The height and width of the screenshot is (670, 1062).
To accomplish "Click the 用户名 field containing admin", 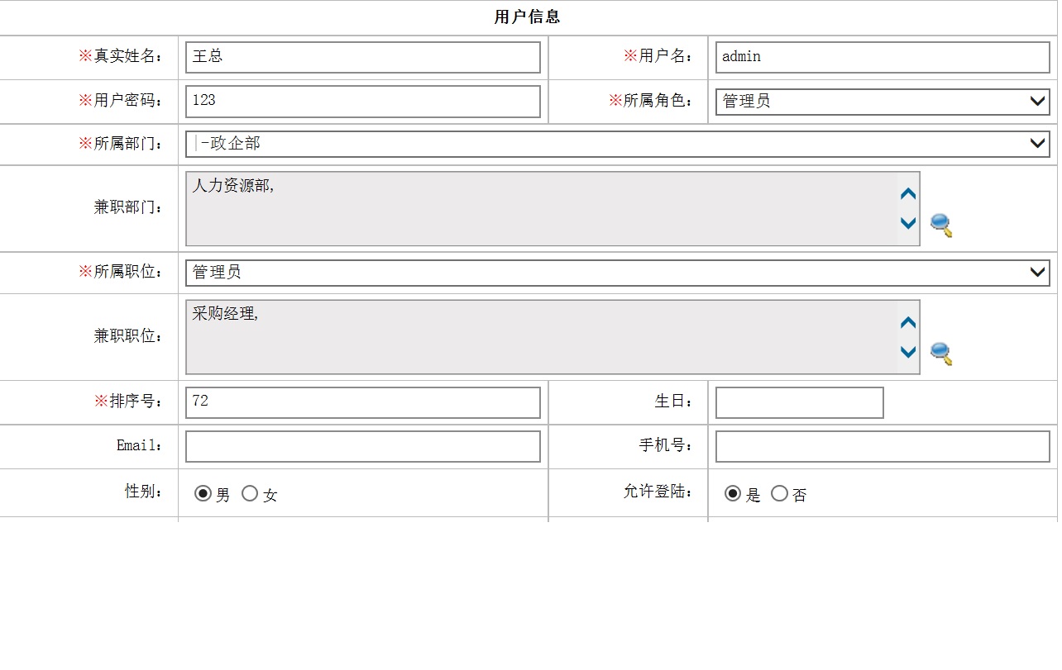I will pyautogui.click(x=883, y=57).
